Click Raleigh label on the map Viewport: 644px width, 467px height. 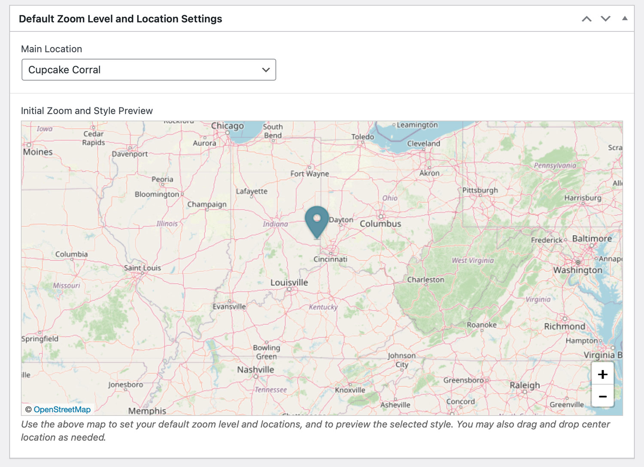[x=525, y=385]
